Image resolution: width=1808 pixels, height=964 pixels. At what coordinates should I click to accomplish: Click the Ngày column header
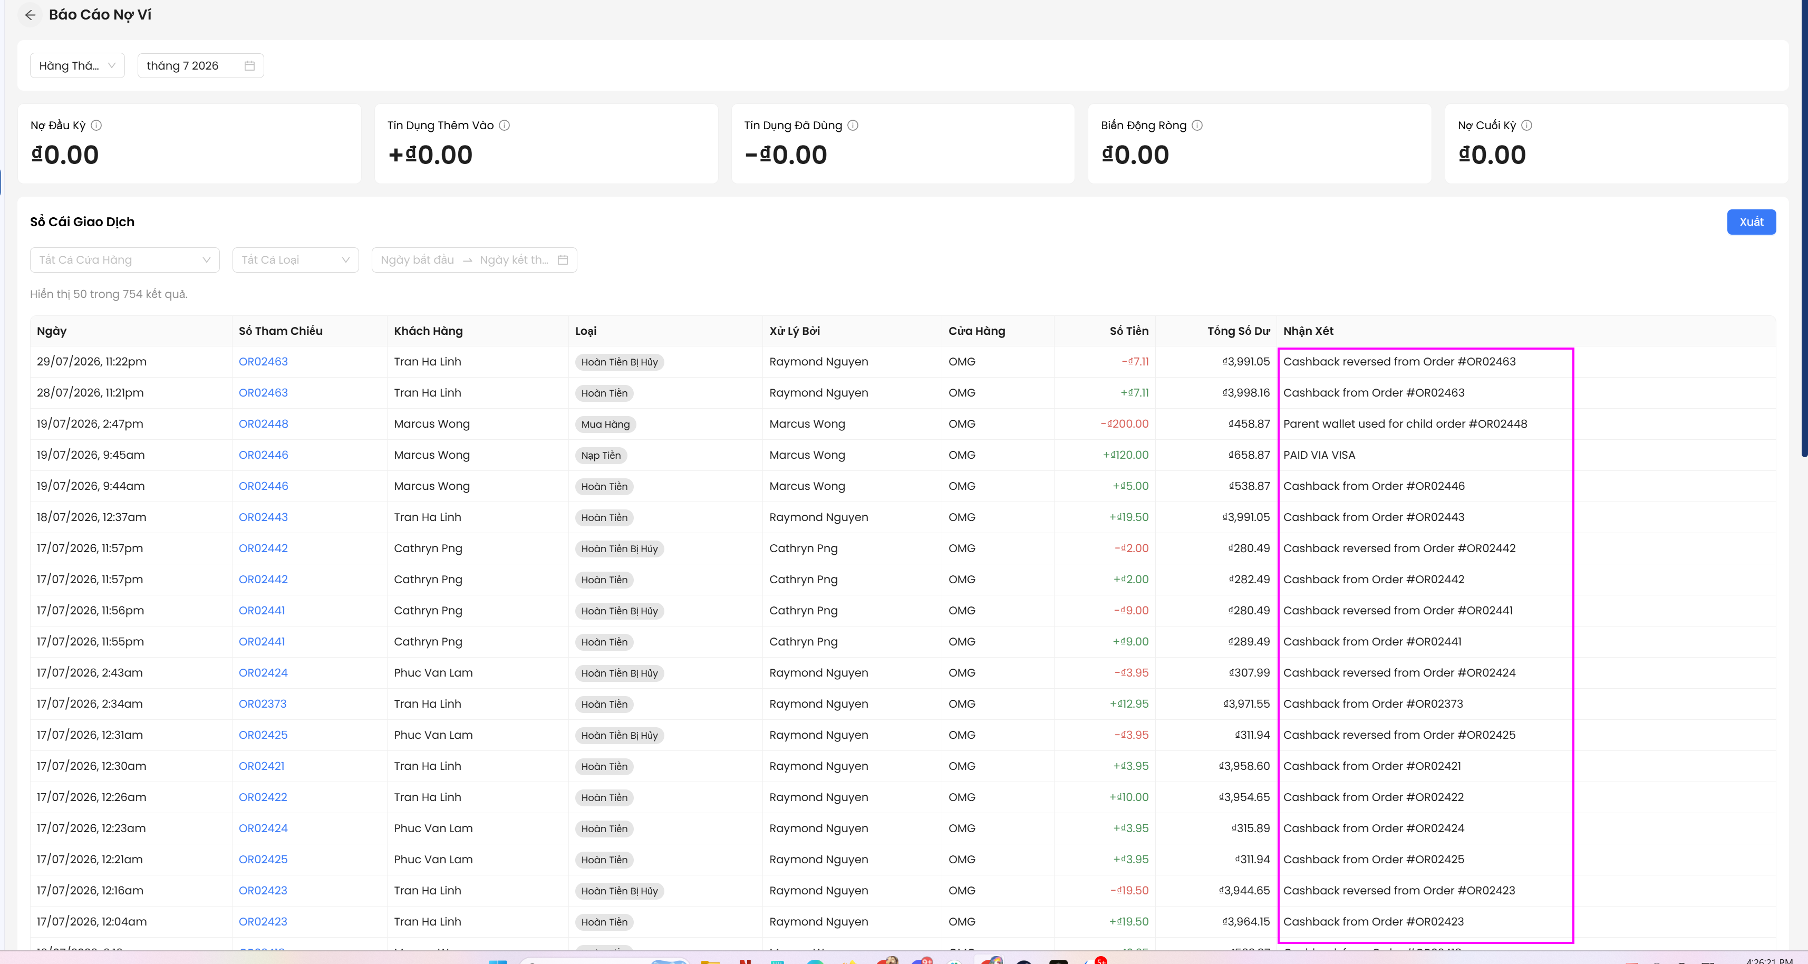(52, 331)
